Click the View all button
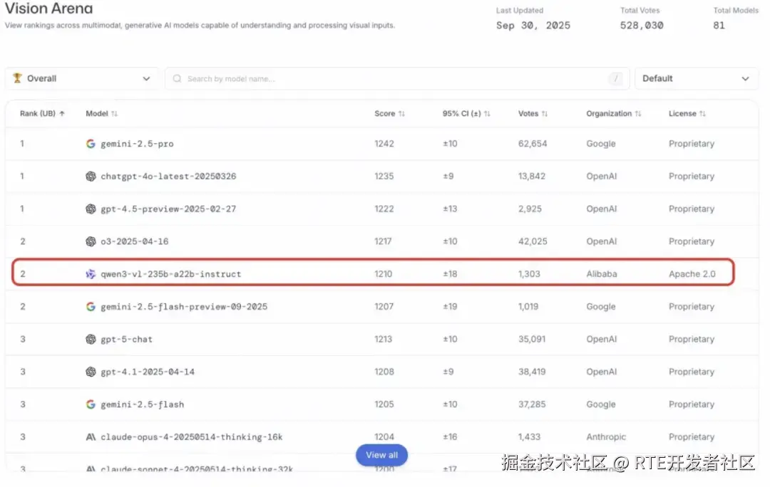The width and height of the screenshot is (770, 487). [x=381, y=455]
